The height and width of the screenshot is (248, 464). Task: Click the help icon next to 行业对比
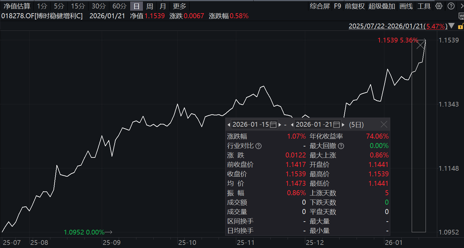coord(259,146)
